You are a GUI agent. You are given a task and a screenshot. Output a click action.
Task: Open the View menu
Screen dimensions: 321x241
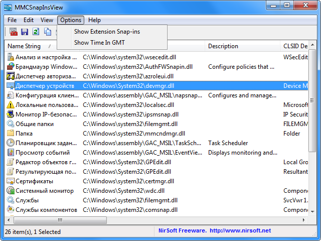pyautogui.click(x=47, y=20)
